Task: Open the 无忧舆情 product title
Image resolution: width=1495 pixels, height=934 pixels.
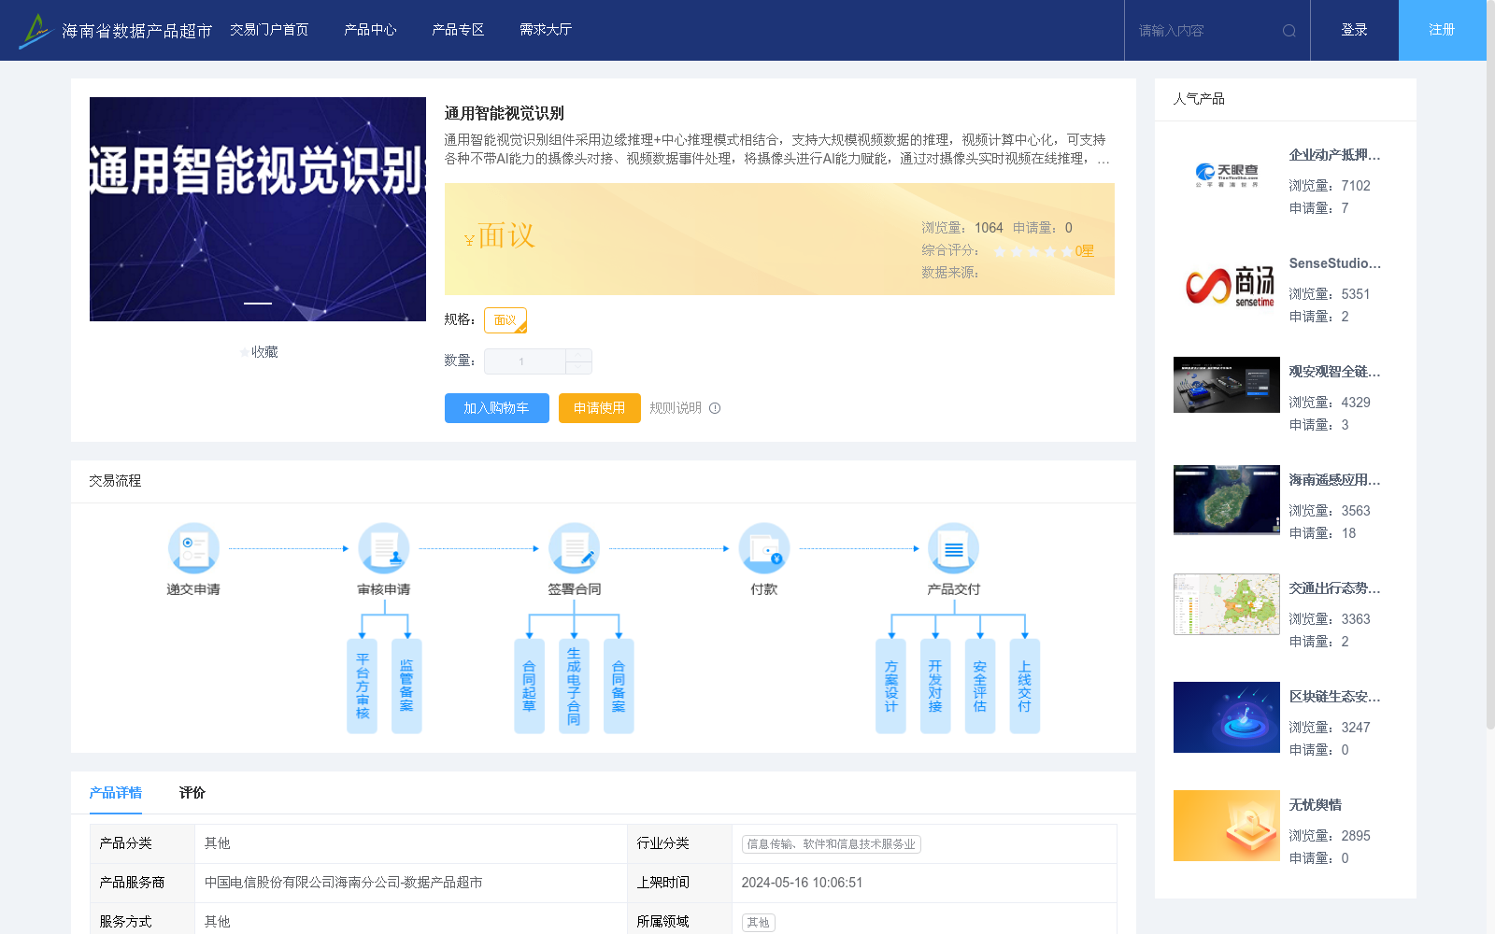Action: (1316, 805)
